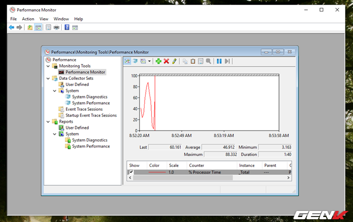Select Performance Monitor in tree
The width and height of the screenshot is (353, 222).
tap(85, 72)
